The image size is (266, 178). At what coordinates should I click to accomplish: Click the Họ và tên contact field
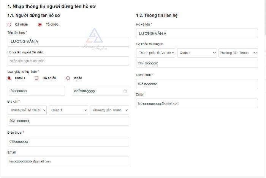[x=197, y=33]
